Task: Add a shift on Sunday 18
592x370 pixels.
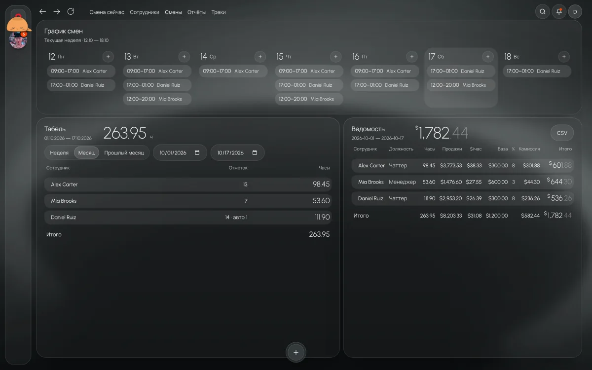Action: [x=564, y=57]
